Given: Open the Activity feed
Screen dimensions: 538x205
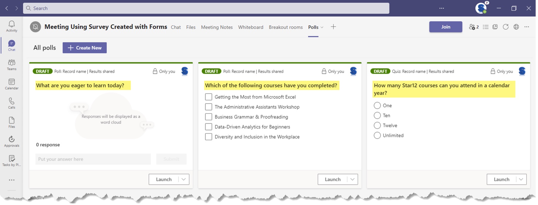Looking at the screenshot, I should (12, 26).
